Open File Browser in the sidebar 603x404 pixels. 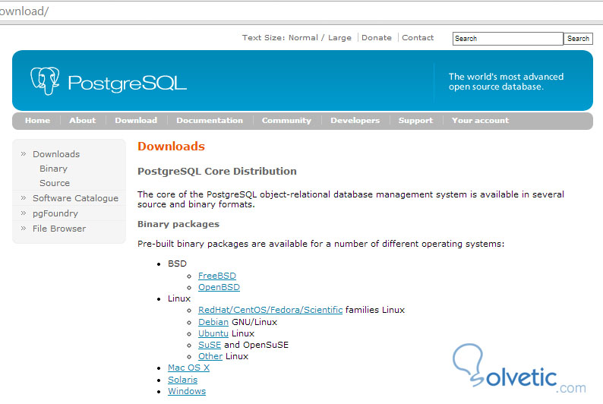[59, 229]
